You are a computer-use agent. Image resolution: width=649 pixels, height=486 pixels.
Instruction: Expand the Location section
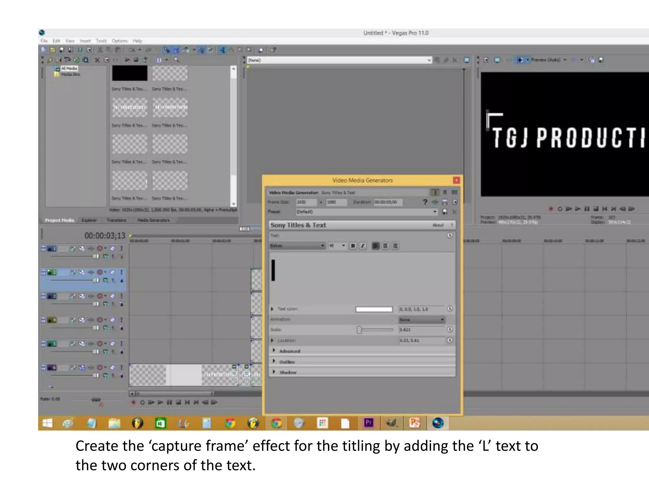272,340
